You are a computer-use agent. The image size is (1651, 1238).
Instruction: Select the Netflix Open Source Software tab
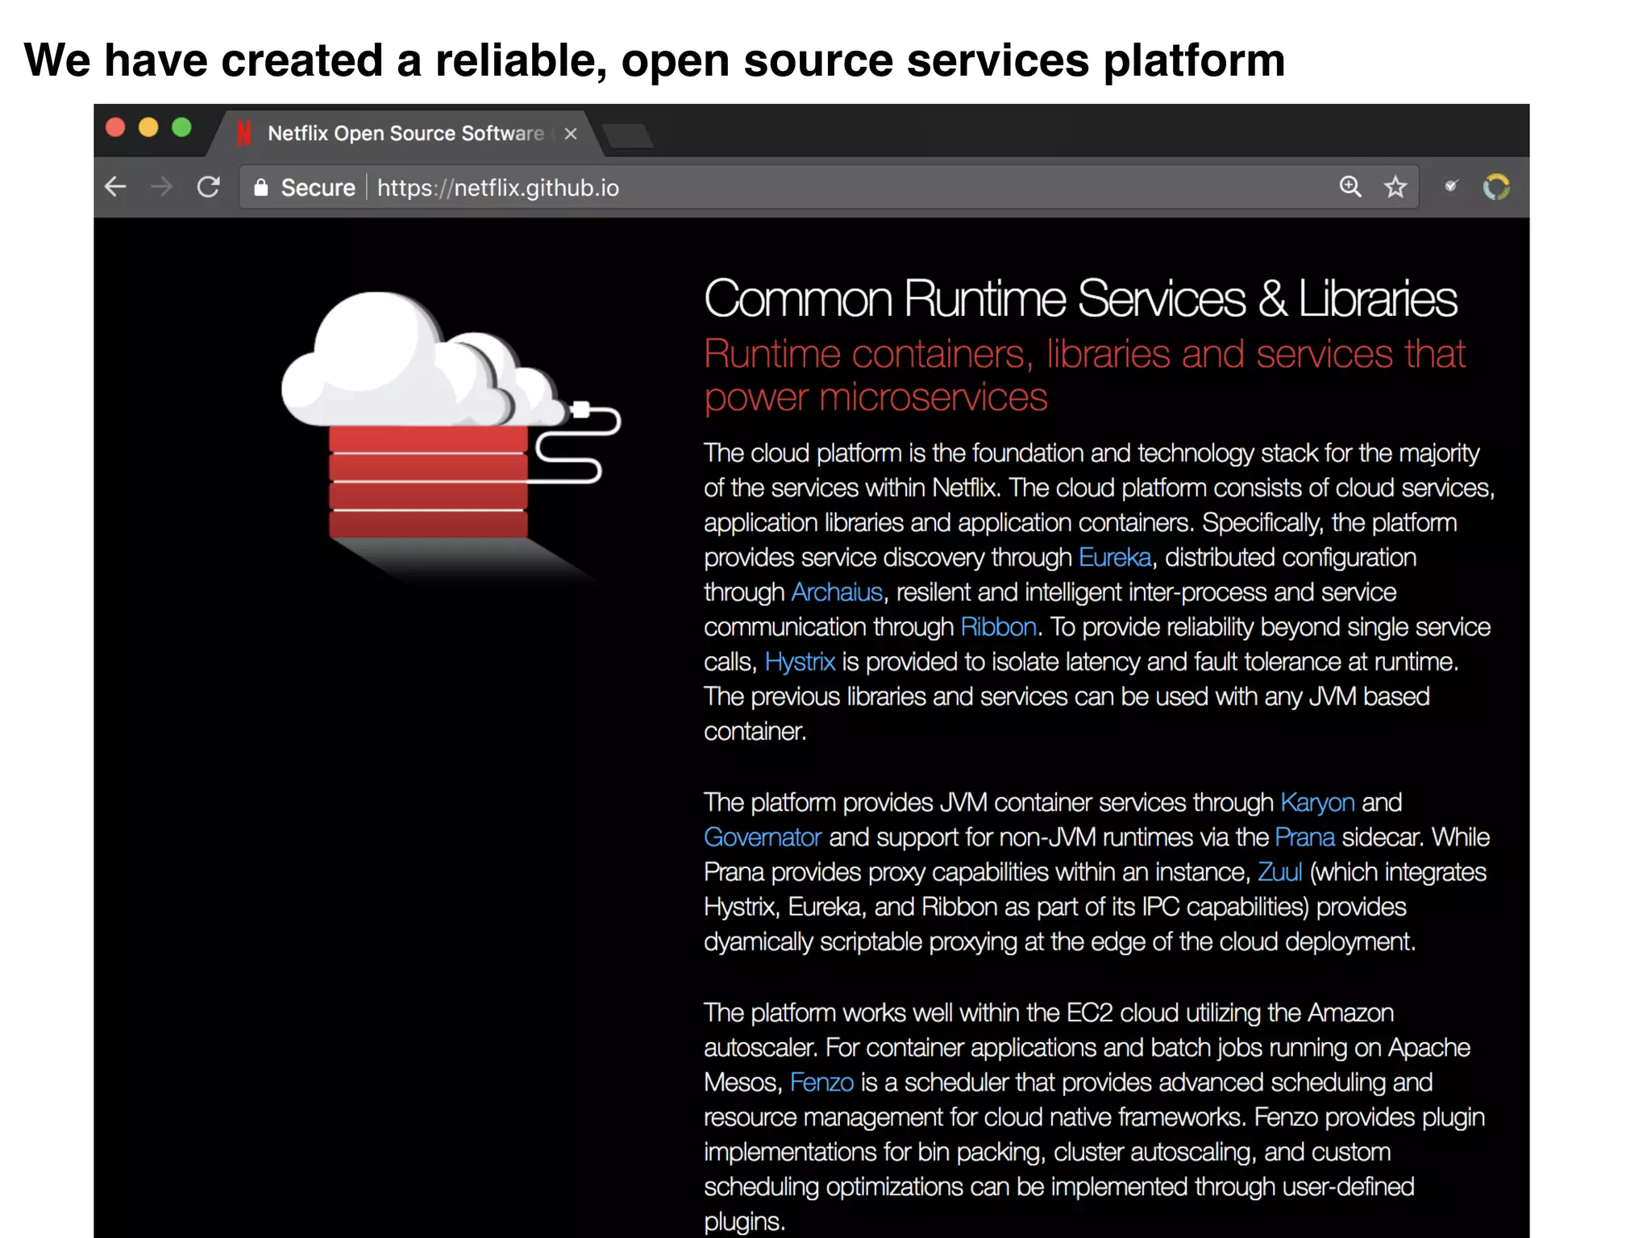pyautogui.click(x=405, y=133)
